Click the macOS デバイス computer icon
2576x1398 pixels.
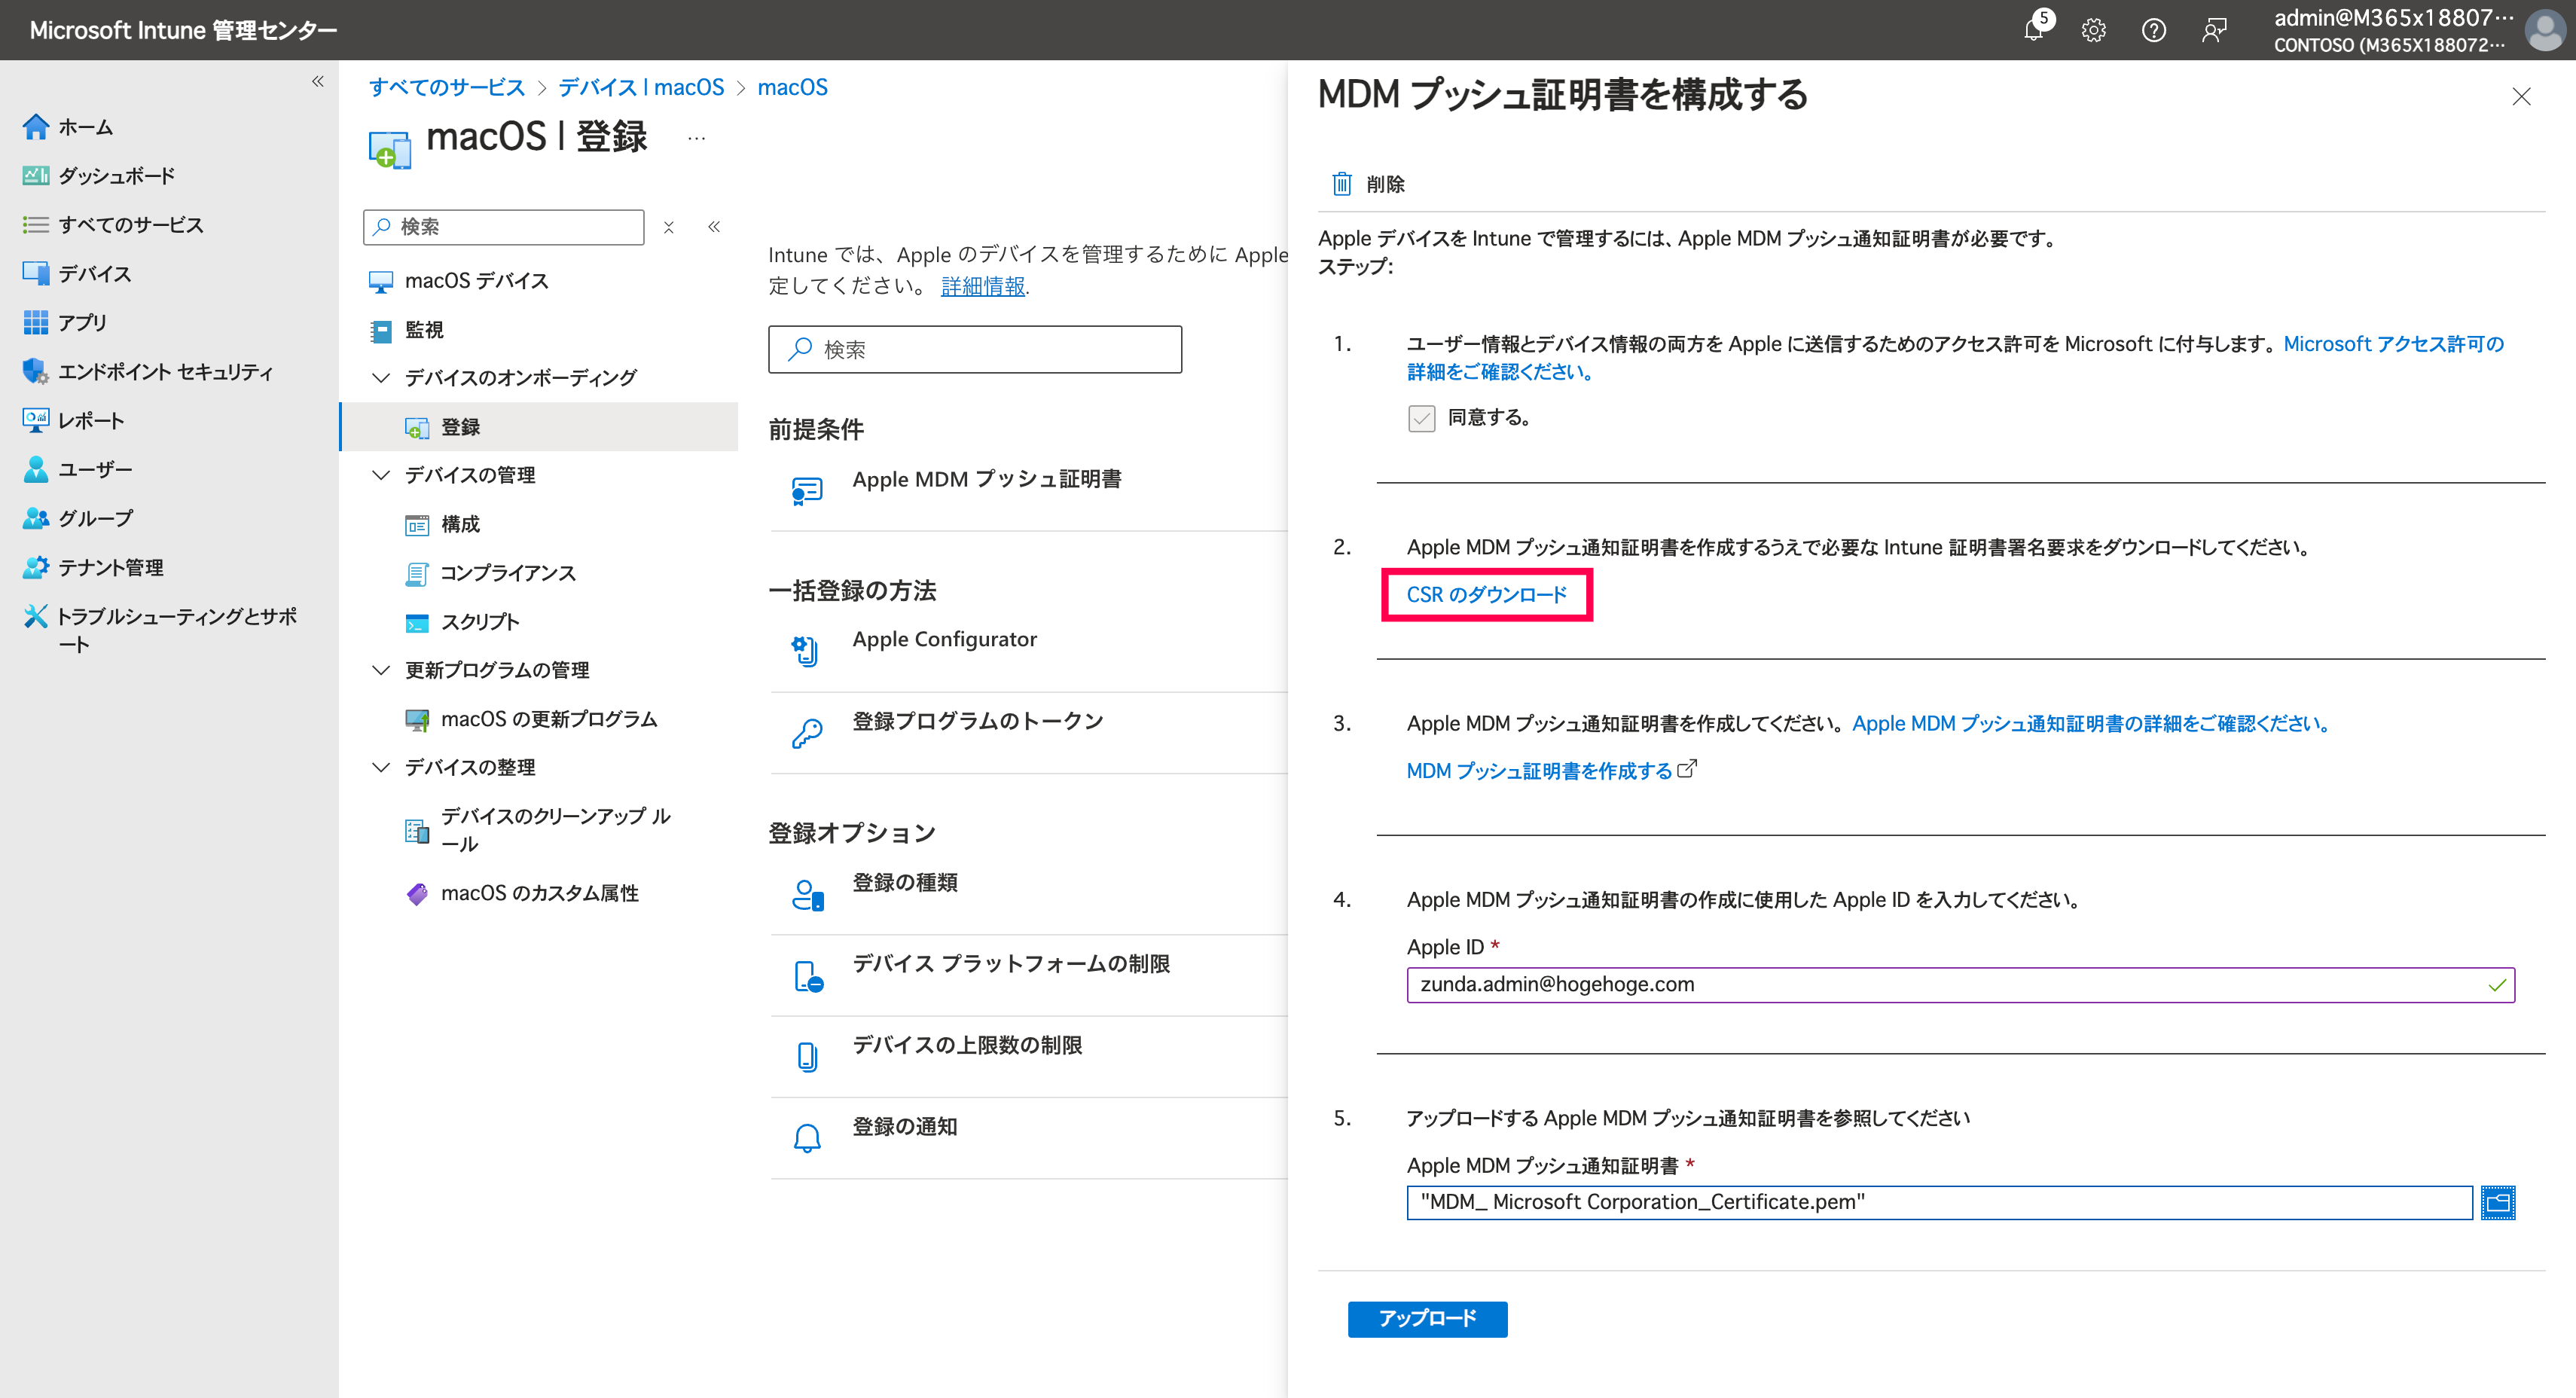click(x=381, y=281)
